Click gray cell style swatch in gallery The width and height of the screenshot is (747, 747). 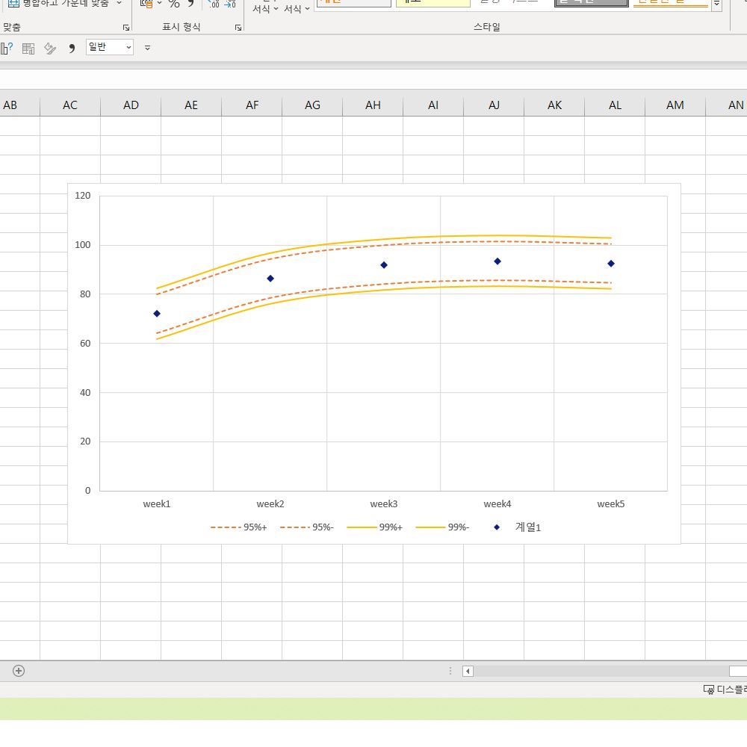point(591,3)
